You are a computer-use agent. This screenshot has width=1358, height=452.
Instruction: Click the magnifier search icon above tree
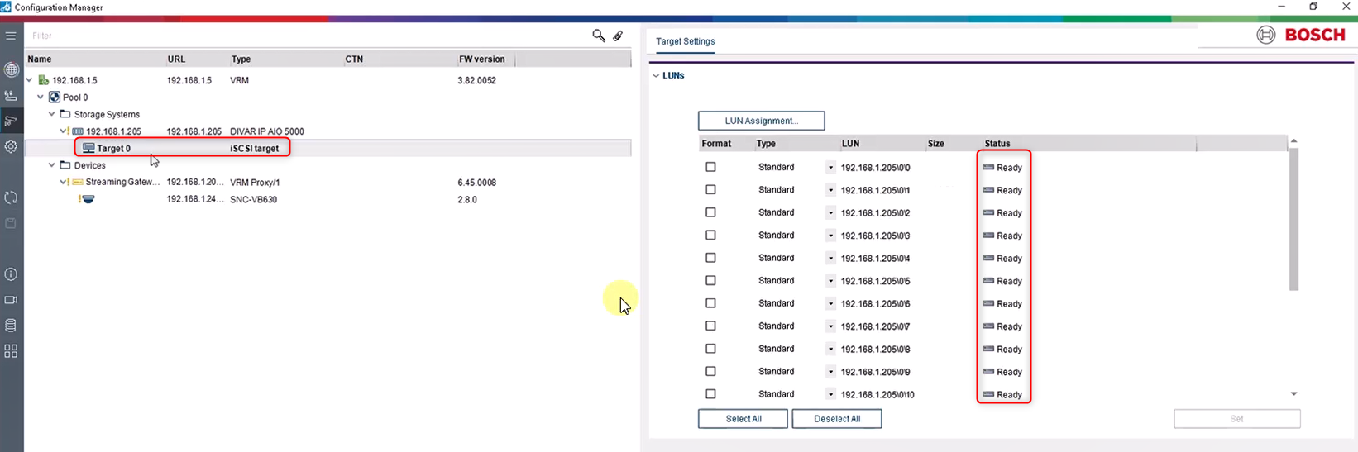(x=598, y=36)
